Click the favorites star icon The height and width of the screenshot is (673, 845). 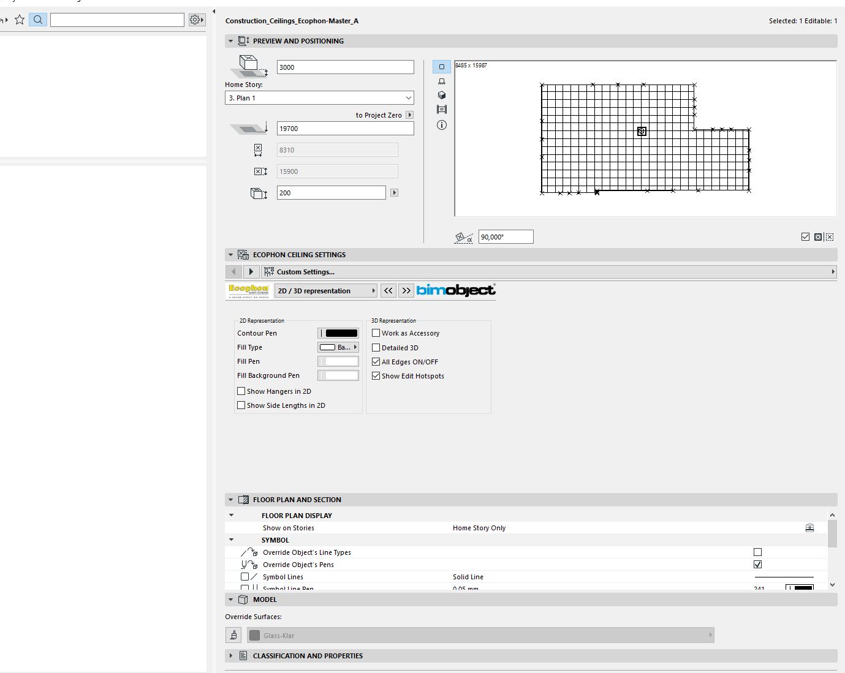tap(20, 20)
